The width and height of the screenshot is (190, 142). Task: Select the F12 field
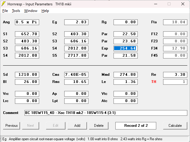coord(175,34)
